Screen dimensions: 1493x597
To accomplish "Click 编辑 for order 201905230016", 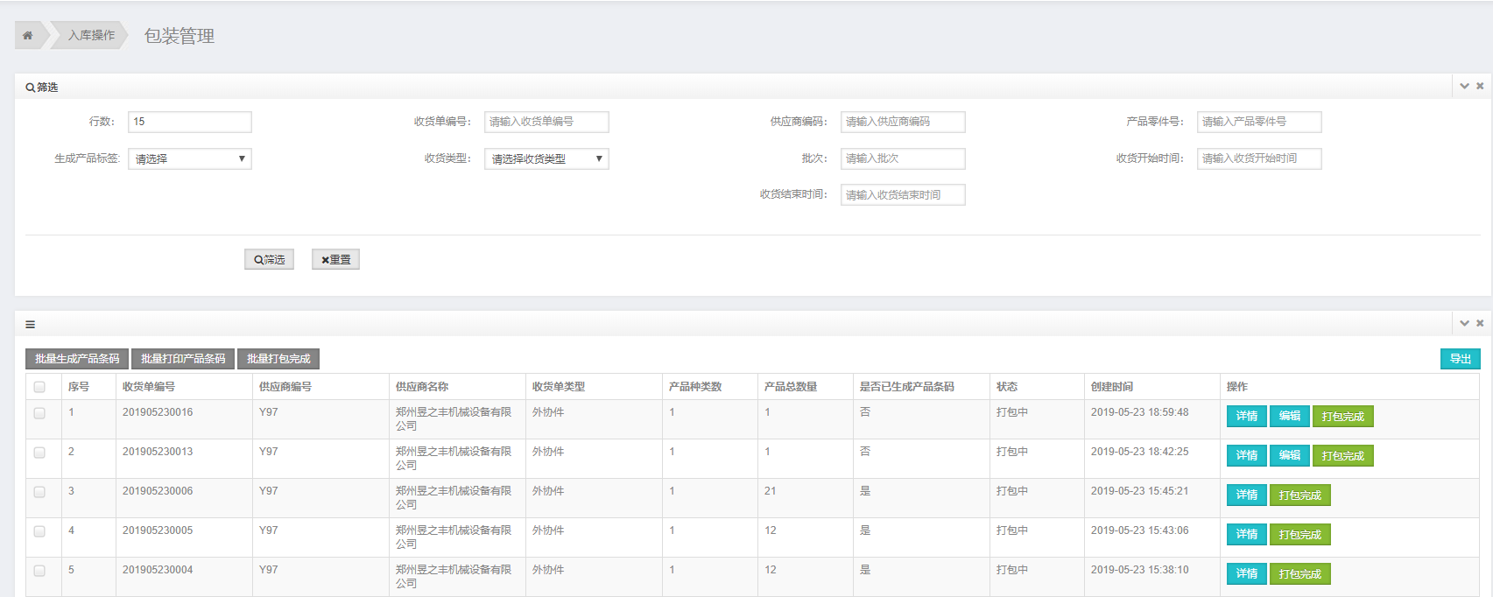I will (x=1289, y=417).
